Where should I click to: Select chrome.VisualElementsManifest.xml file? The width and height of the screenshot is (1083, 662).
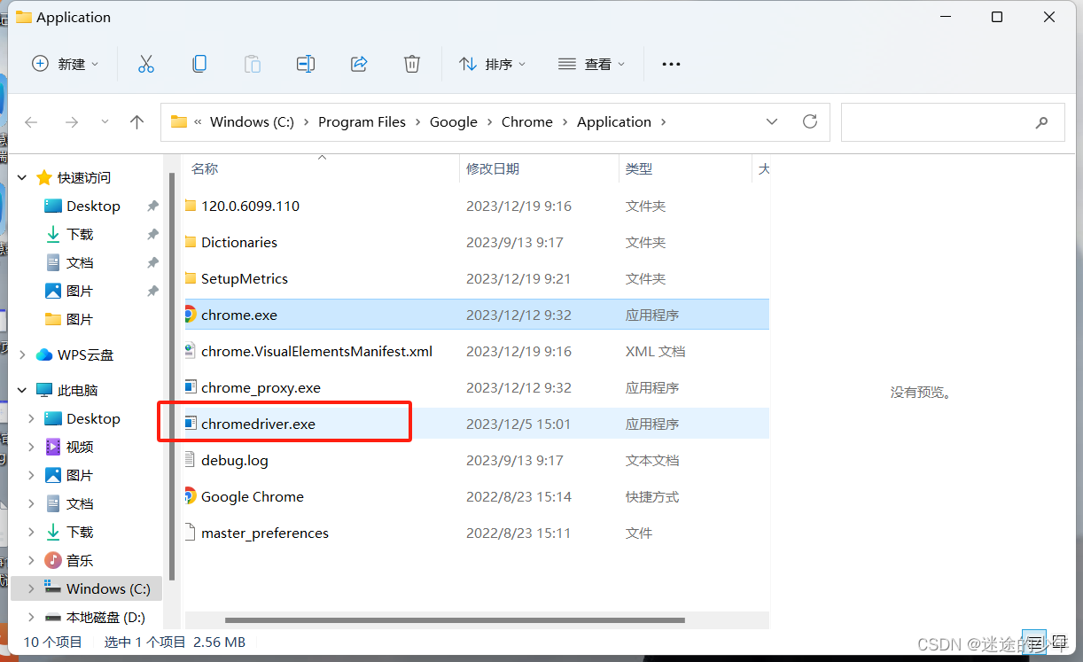click(x=476, y=351)
